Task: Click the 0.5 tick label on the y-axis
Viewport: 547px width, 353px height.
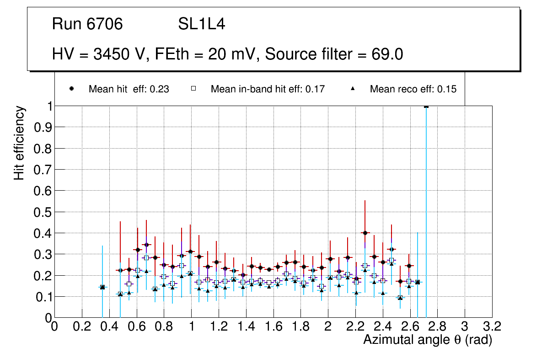Action: point(42,212)
